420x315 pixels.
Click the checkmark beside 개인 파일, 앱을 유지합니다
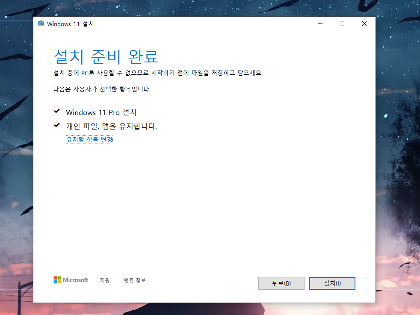pos(57,125)
